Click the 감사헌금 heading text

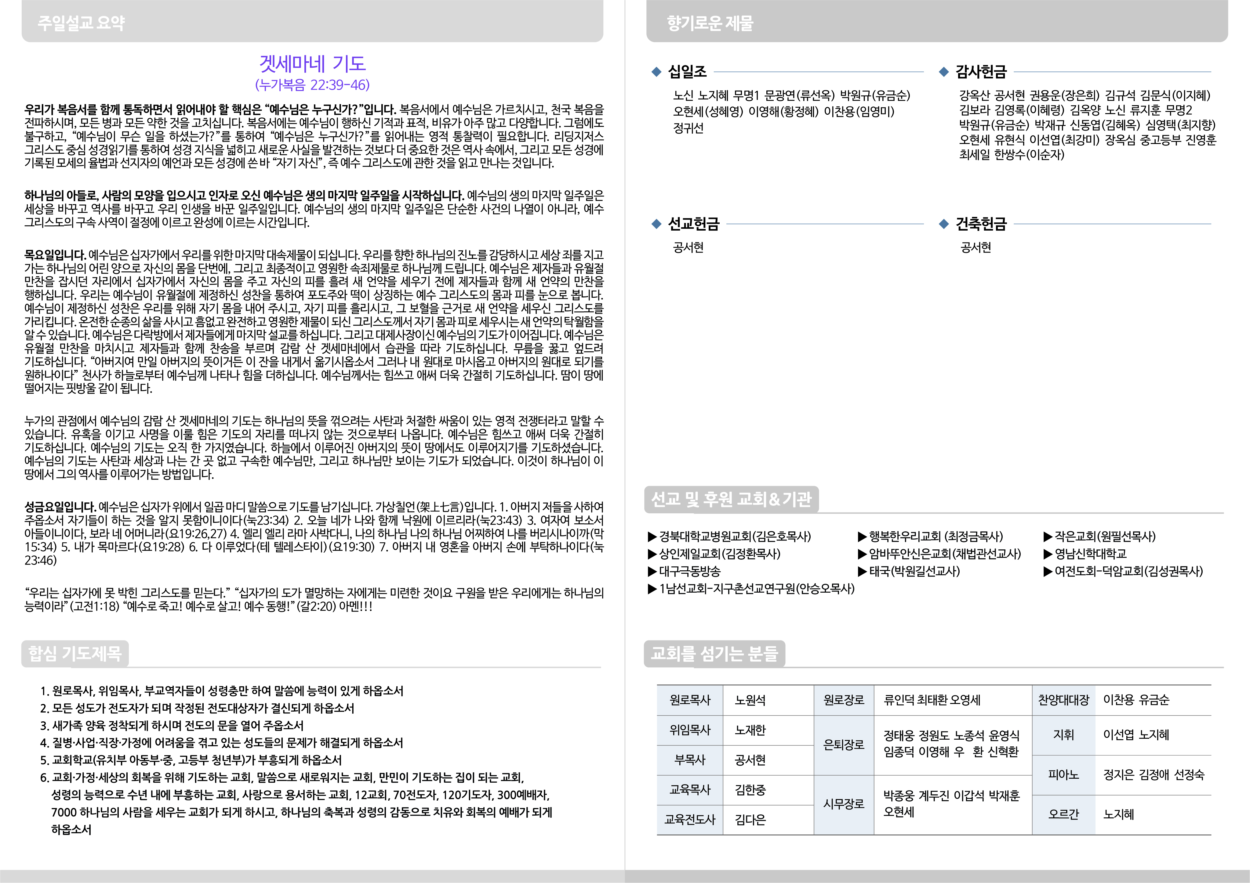982,72
